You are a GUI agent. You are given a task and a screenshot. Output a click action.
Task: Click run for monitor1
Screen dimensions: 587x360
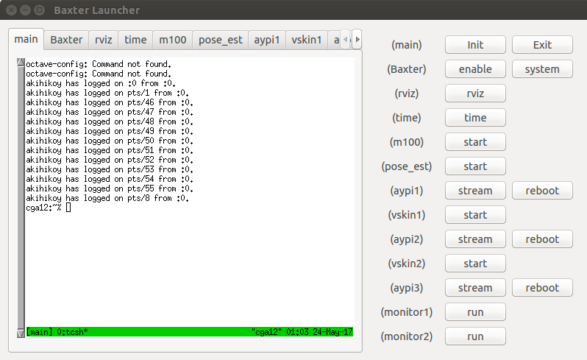point(475,312)
